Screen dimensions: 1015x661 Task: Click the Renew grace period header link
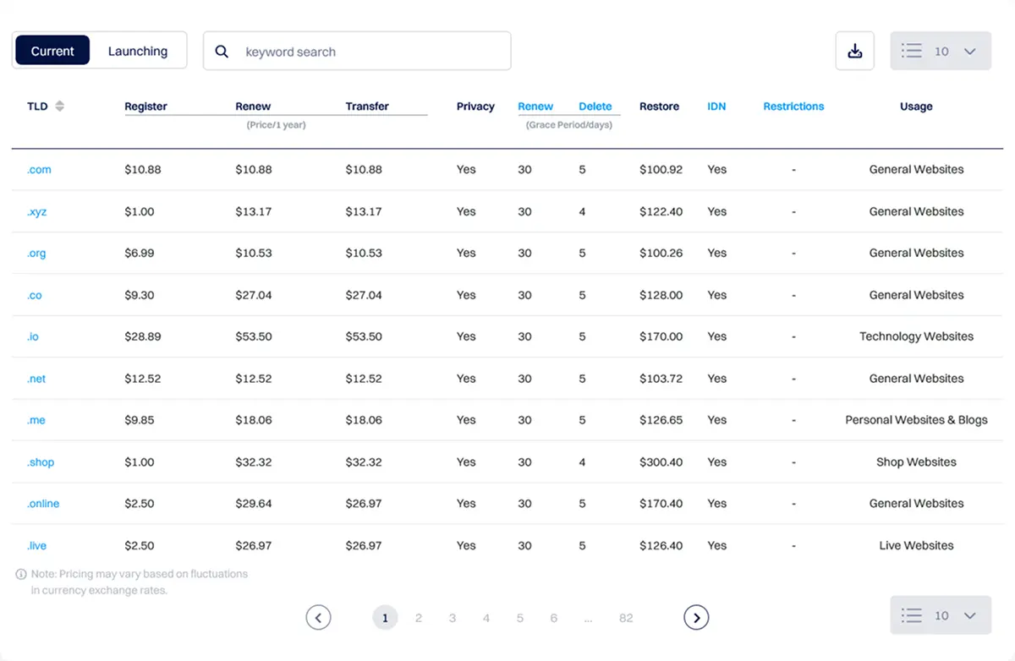[x=535, y=107]
